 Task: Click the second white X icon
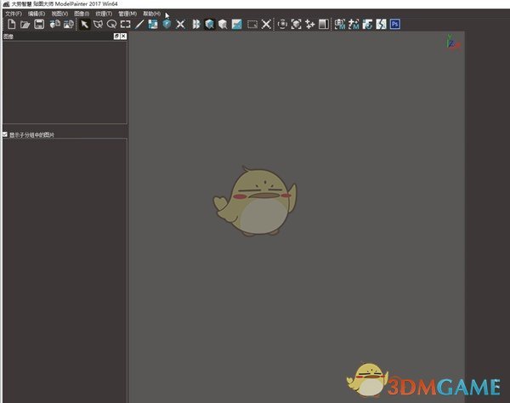[x=266, y=25]
